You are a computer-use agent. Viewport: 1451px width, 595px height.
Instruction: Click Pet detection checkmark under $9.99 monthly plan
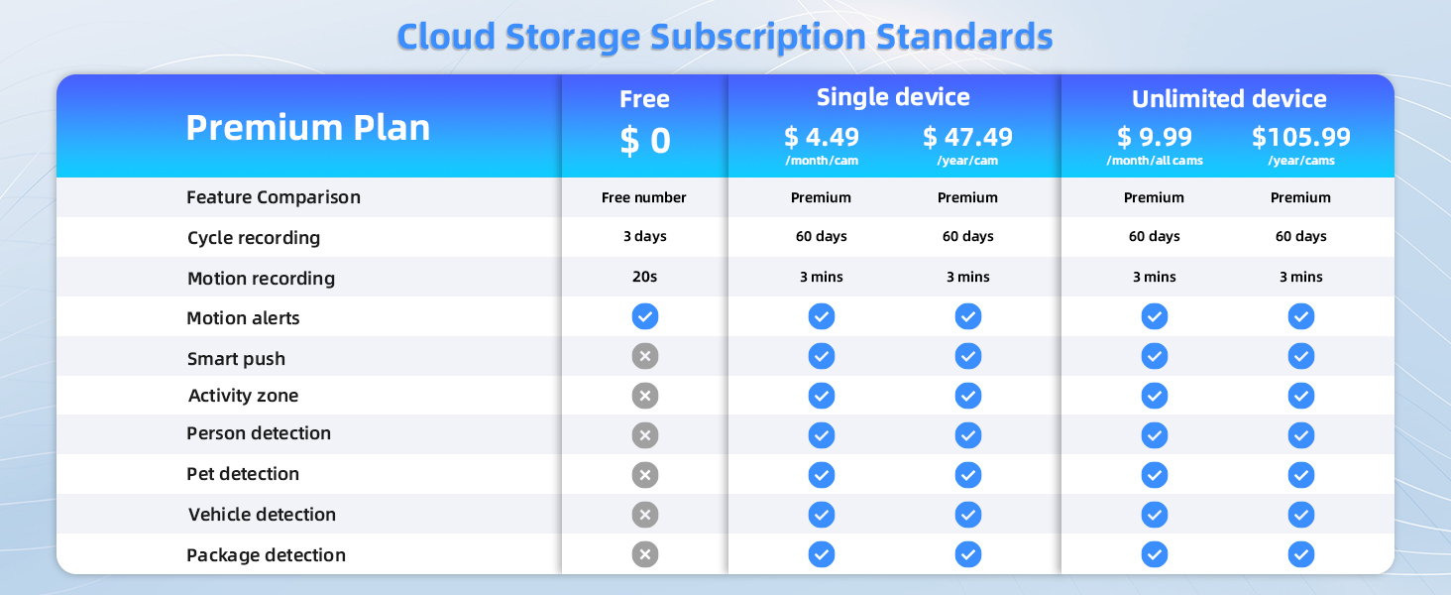1154,475
